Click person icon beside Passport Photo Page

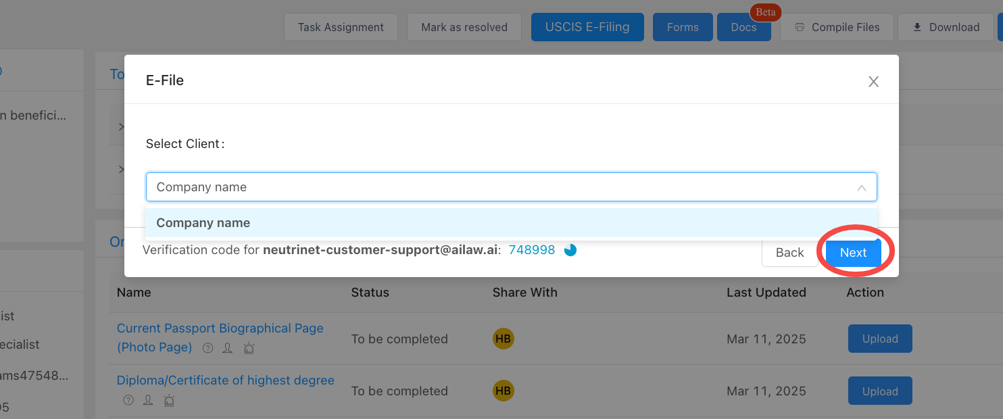(228, 348)
